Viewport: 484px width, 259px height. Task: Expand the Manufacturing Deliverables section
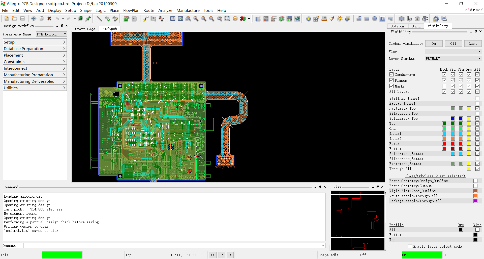[35, 81]
